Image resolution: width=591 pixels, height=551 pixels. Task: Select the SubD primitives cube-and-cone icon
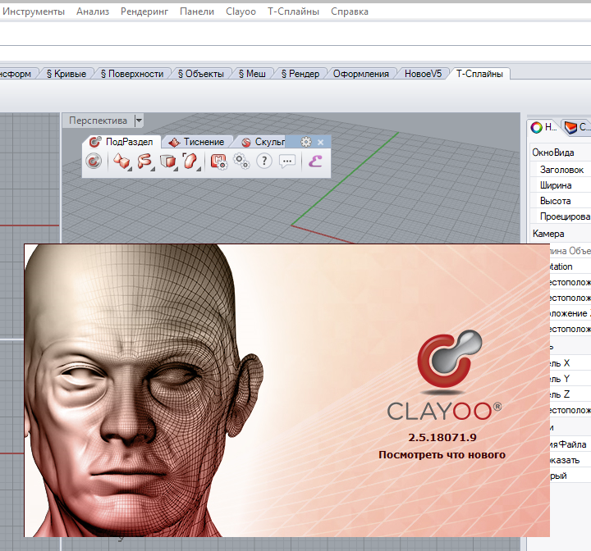pos(122,162)
